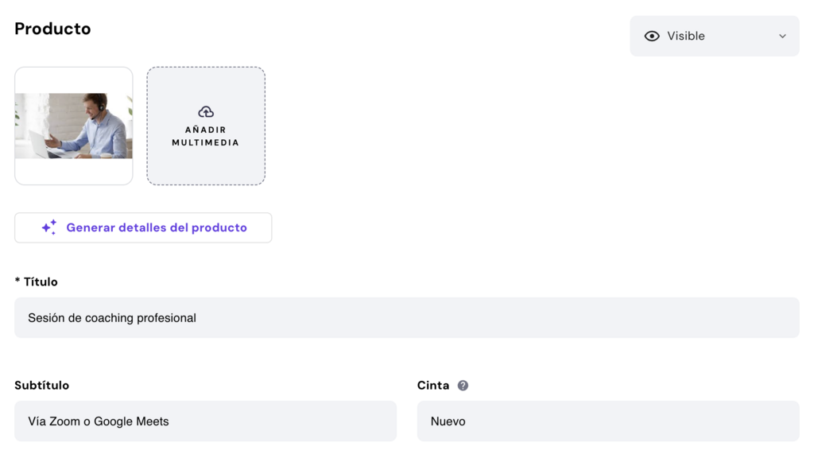Edit the Subtítulo field Vía Zoom o Google Meets
The width and height of the screenshot is (814, 458).
pos(205,421)
